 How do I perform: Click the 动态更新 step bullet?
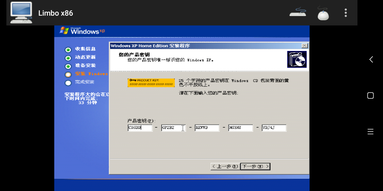pos(68,58)
